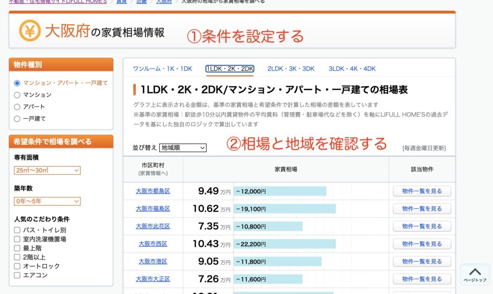
Task: Open the 大阪市西区 district link
Action: coord(153,244)
